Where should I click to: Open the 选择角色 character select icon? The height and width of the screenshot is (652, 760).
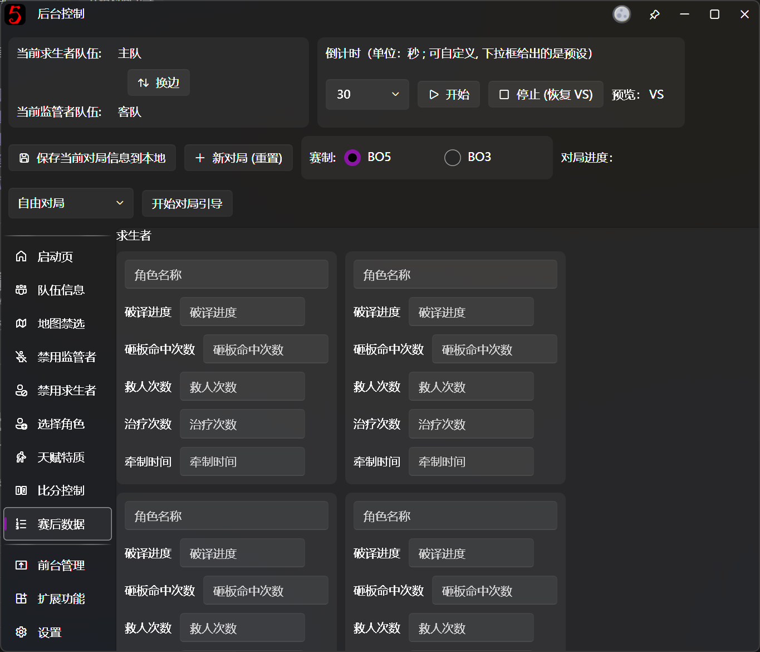coord(21,424)
